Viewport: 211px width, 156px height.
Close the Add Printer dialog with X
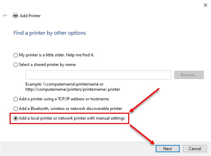[x=206, y=5]
